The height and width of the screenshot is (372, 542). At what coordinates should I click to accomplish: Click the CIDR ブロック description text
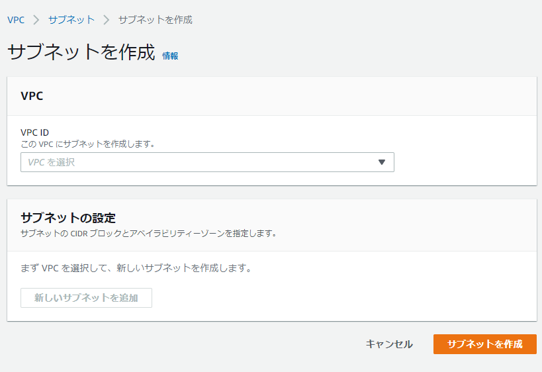click(x=149, y=234)
